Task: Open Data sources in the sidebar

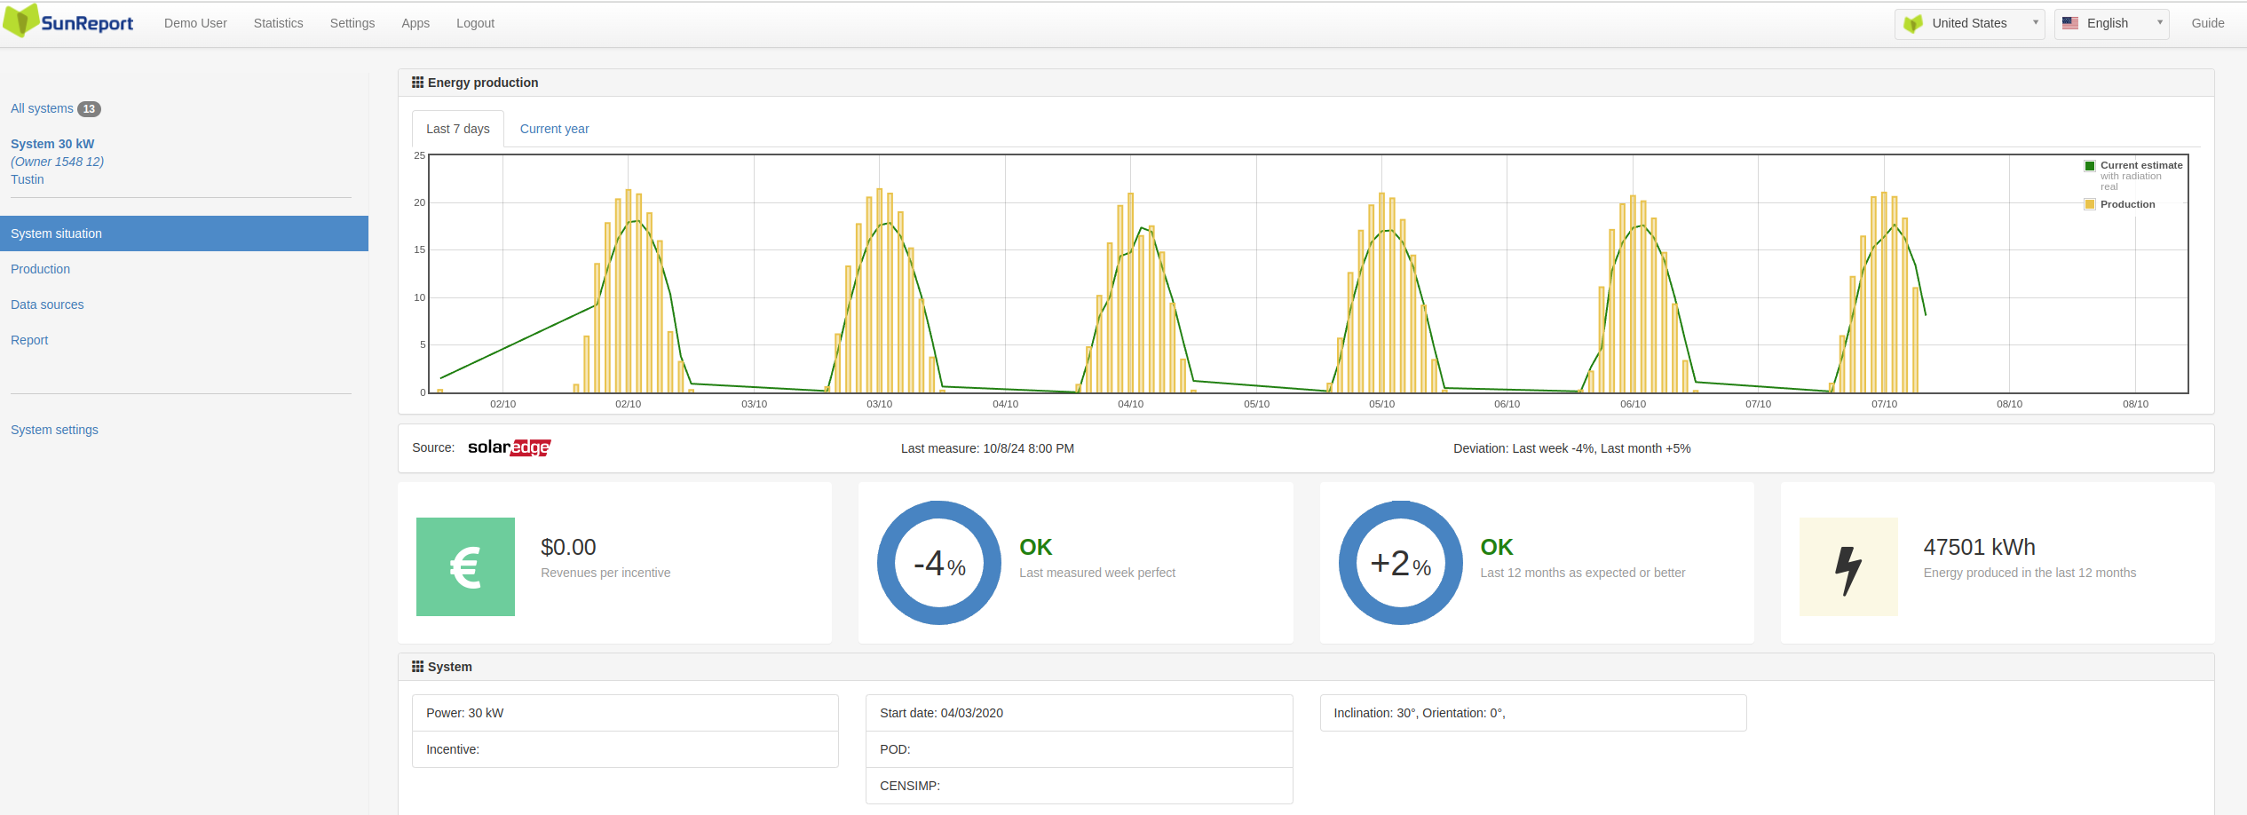Action: (x=47, y=305)
